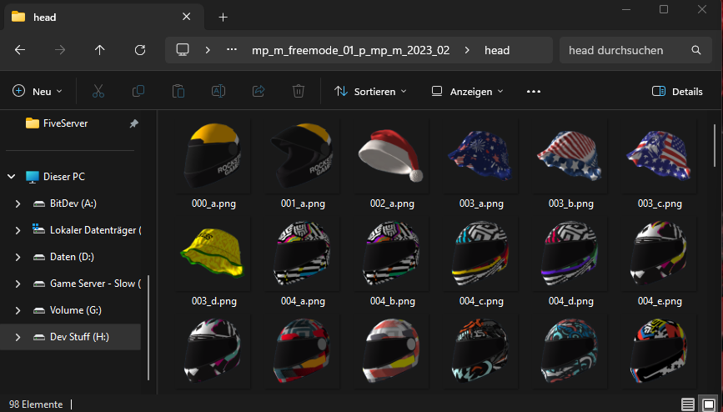Click the search magnifier icon
The height and width of the screenshot is (412, 723).
coord(696,50)
